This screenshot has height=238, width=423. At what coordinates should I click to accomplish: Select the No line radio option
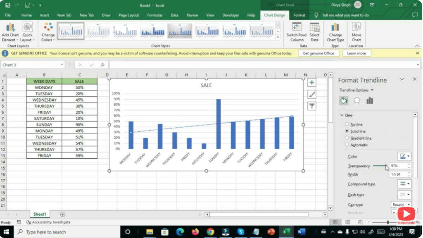point(347,124)
